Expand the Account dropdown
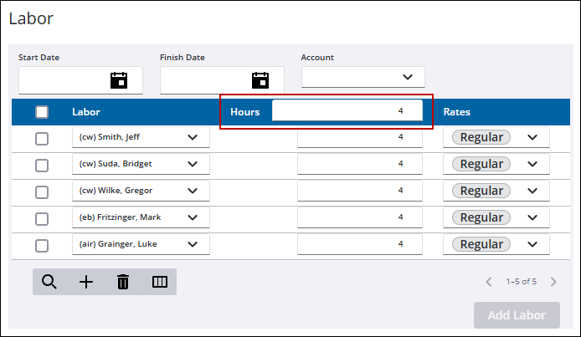Viewport: 581px width, 337px height. point(408,77)
